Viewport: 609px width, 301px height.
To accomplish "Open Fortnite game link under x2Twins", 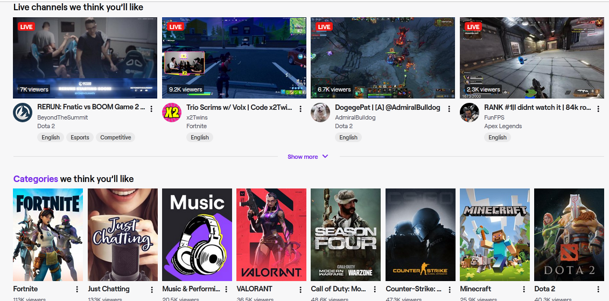I will click(197, 126).
